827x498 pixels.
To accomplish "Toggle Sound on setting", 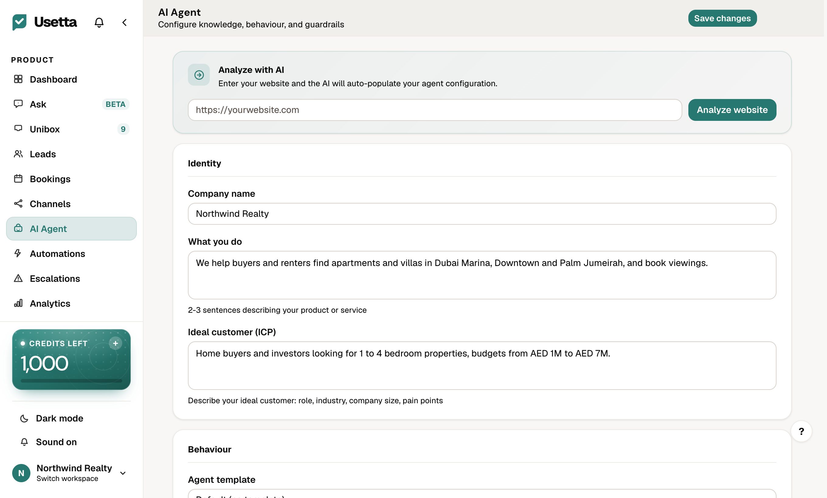I will (71, 442).
